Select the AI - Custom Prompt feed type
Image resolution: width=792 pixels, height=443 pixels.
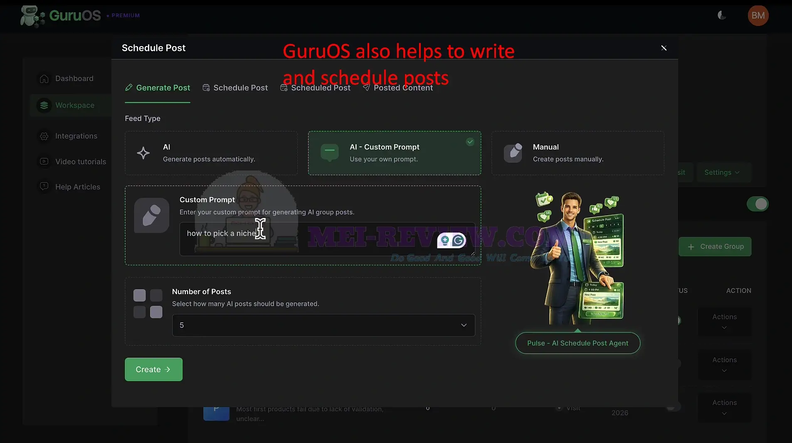coord(395,153)
